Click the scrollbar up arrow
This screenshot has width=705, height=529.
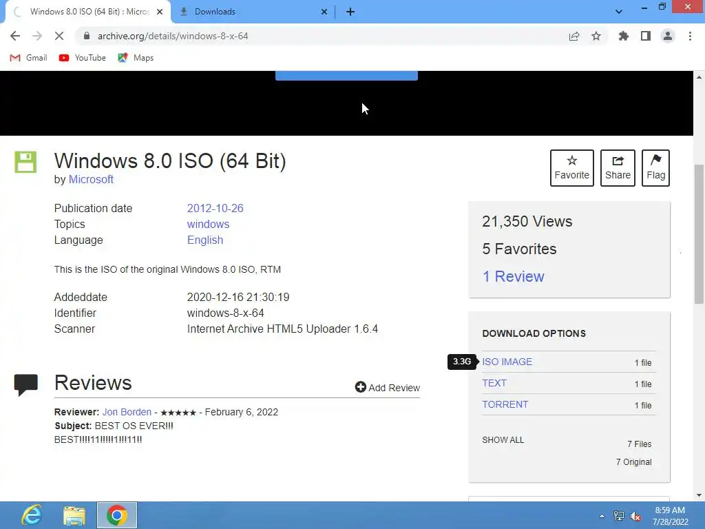(699, 77)
